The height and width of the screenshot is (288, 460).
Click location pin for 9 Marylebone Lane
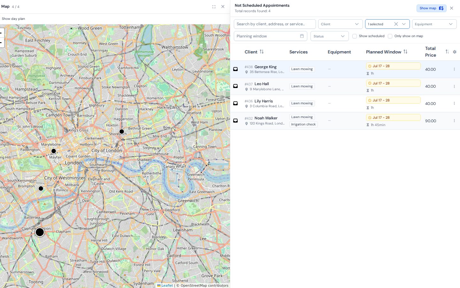coord(247,89)
